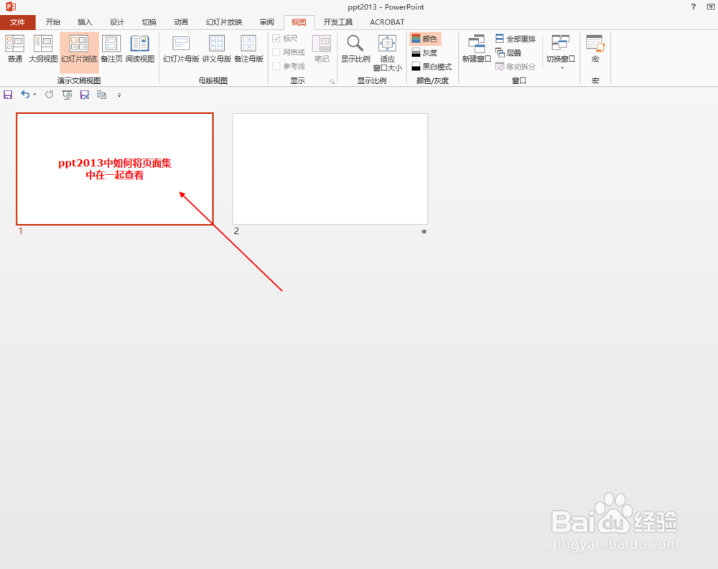Switch to the Slide Show (幻灯片放映) tab

point(224,22)
